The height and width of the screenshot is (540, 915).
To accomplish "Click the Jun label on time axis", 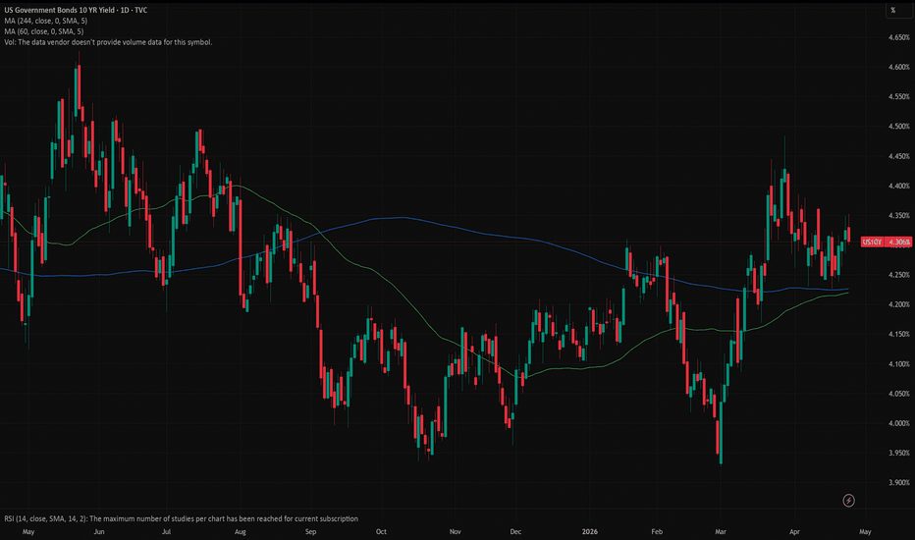I will click(x=98, y=532).
